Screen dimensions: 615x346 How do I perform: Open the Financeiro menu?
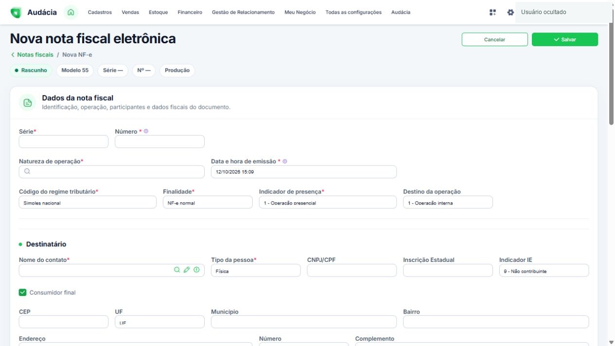pos(190,13)
